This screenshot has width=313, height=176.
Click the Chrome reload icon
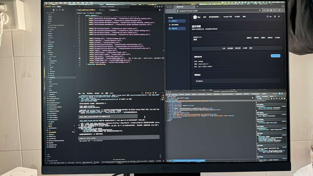coord(173,11)
